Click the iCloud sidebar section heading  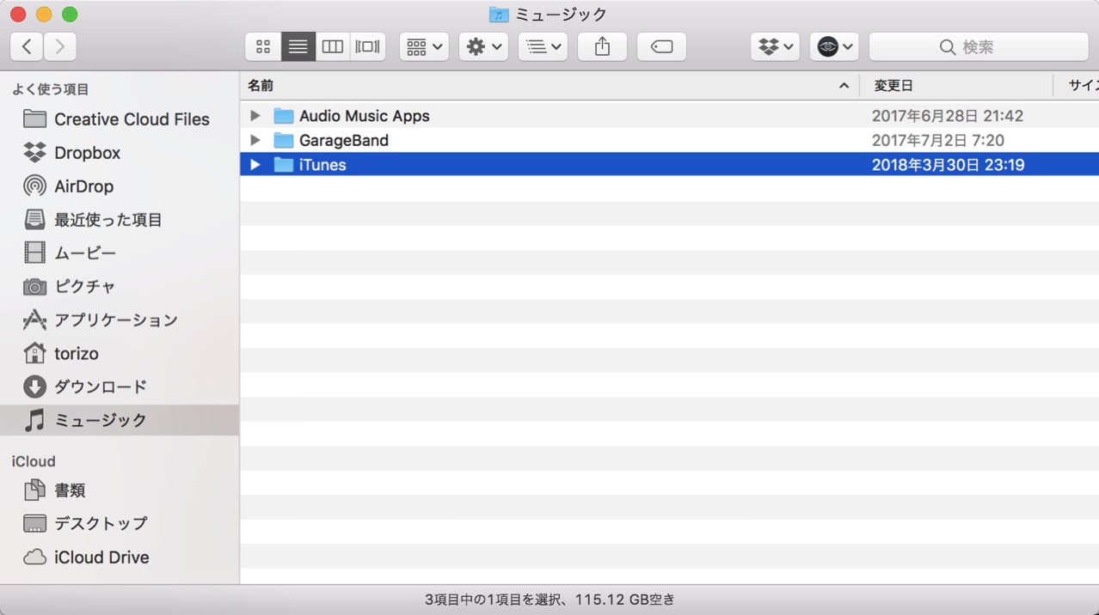[34, 461]
